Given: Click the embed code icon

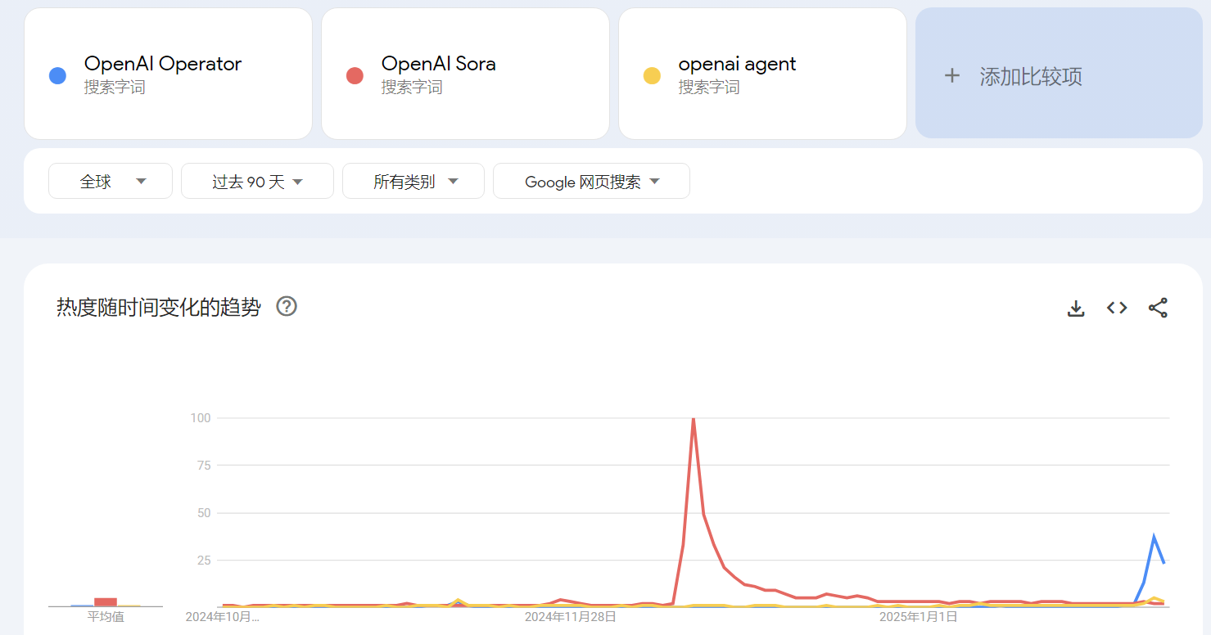Looking at the screenshot, I should pos(1117,308).
